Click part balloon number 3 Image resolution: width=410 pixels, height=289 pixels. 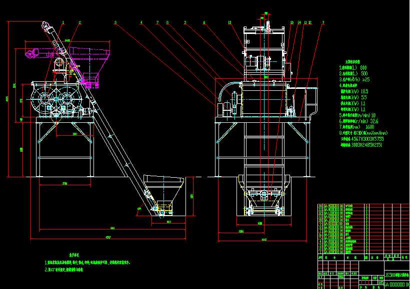click(x=115, y=23)
